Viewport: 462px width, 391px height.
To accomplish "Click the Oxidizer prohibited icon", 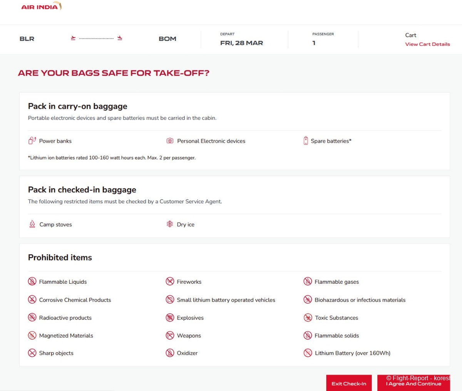I will point(170,353).
